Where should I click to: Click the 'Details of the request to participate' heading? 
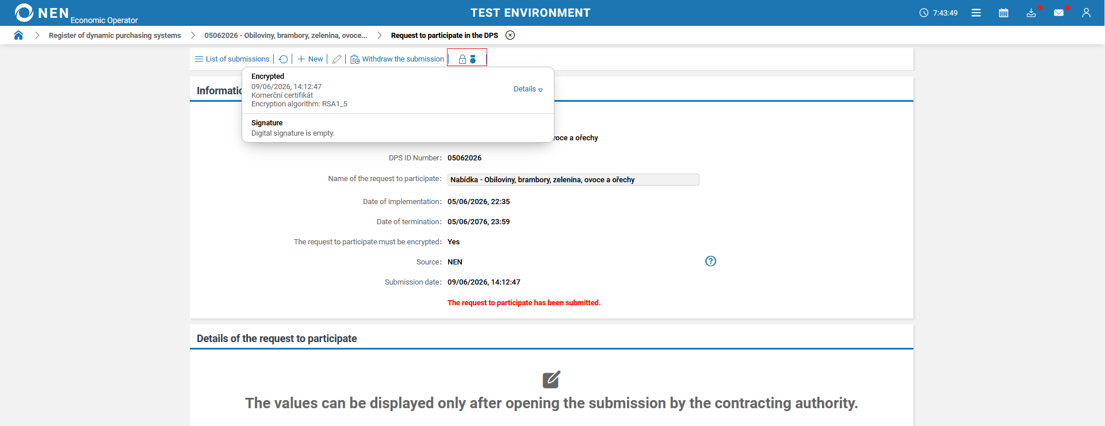coord(277,339)
